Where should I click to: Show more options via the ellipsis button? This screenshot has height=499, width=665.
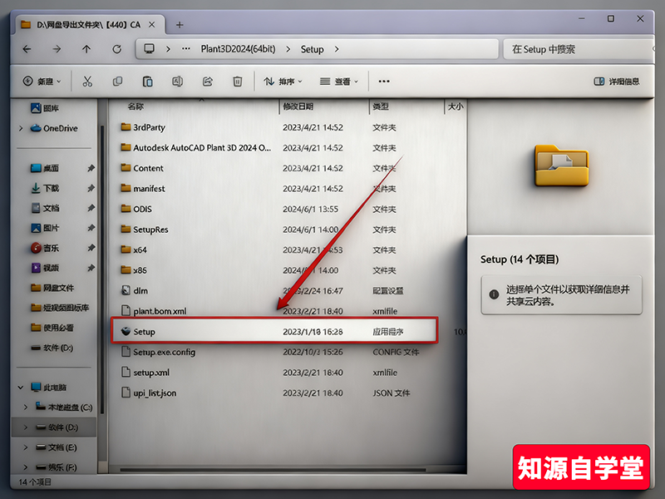[383, 82]
